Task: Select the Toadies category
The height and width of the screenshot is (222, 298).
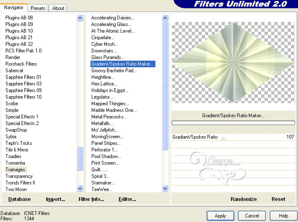Action: pyautogui.click(x=14, y=156)
